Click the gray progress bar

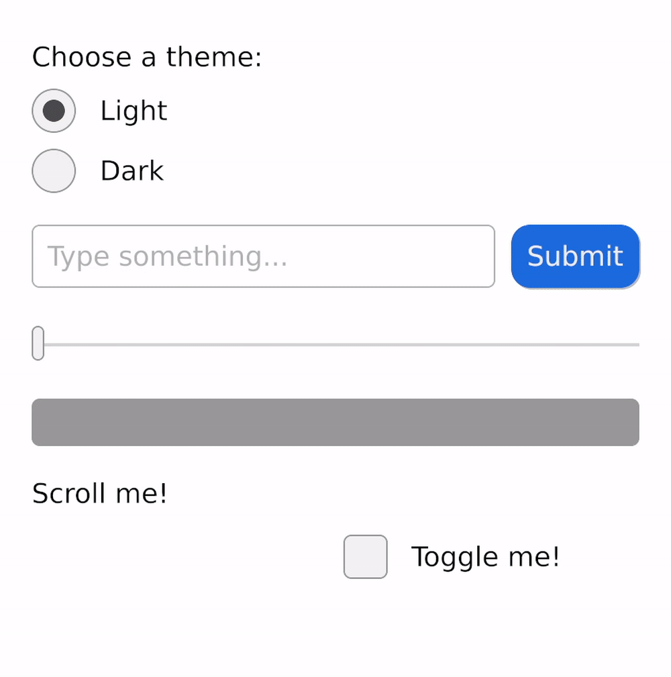(x=335, y=422)
